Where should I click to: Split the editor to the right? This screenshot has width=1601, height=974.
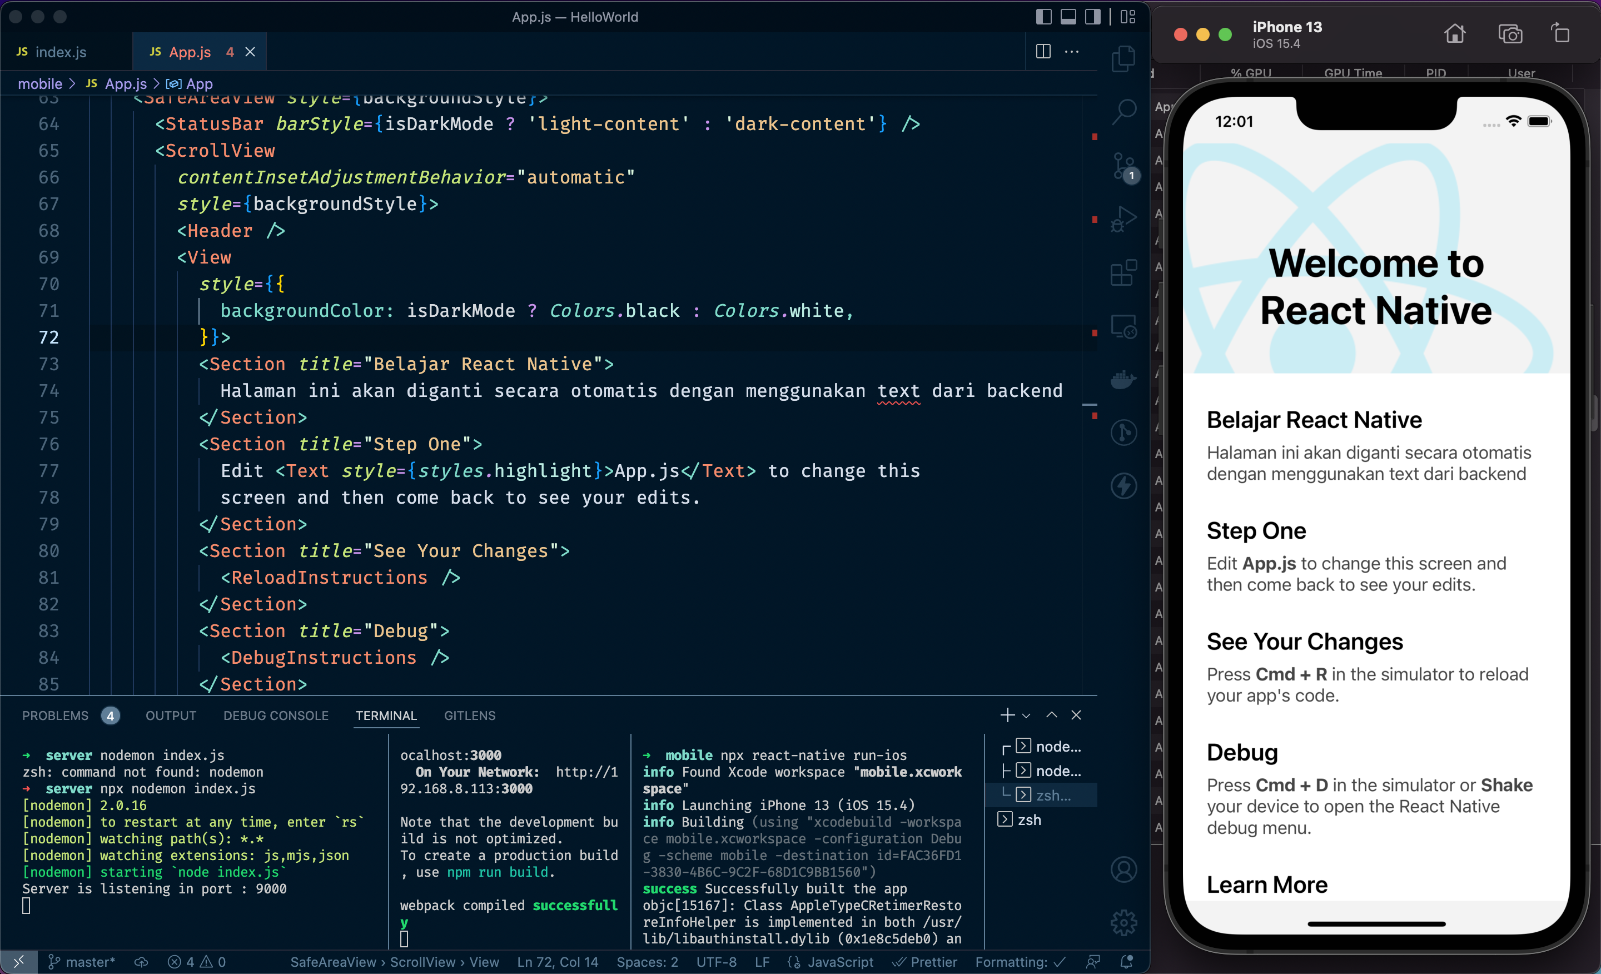1043,51
